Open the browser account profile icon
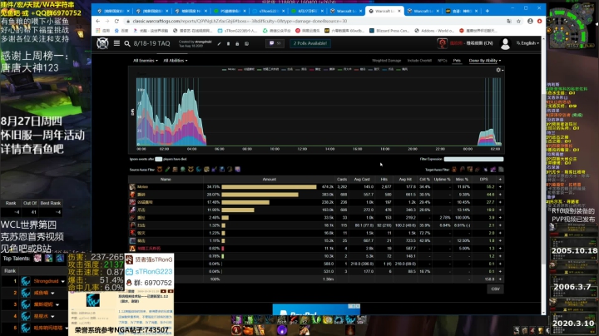Image resolution: width=599 pixels, height=336 pixels. [530, 21]
